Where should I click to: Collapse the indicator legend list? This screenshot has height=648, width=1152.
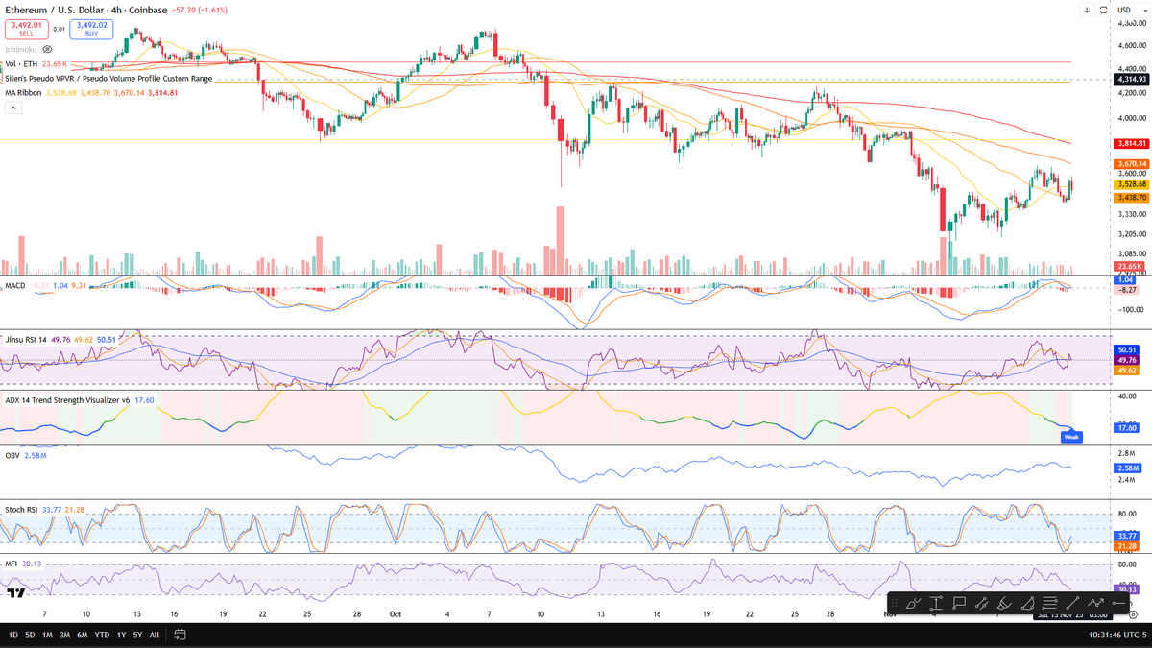(13, 108)
